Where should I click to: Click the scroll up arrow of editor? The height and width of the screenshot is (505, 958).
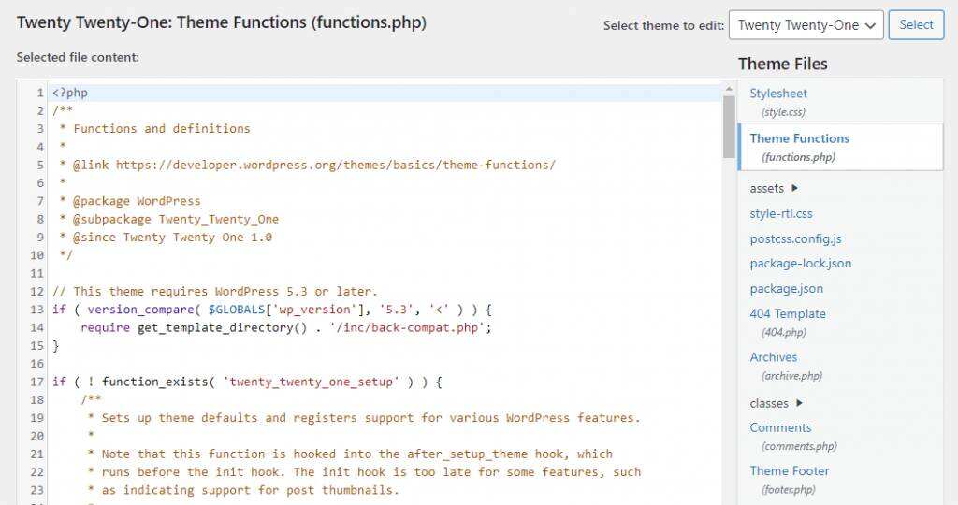tap(728, 89)
